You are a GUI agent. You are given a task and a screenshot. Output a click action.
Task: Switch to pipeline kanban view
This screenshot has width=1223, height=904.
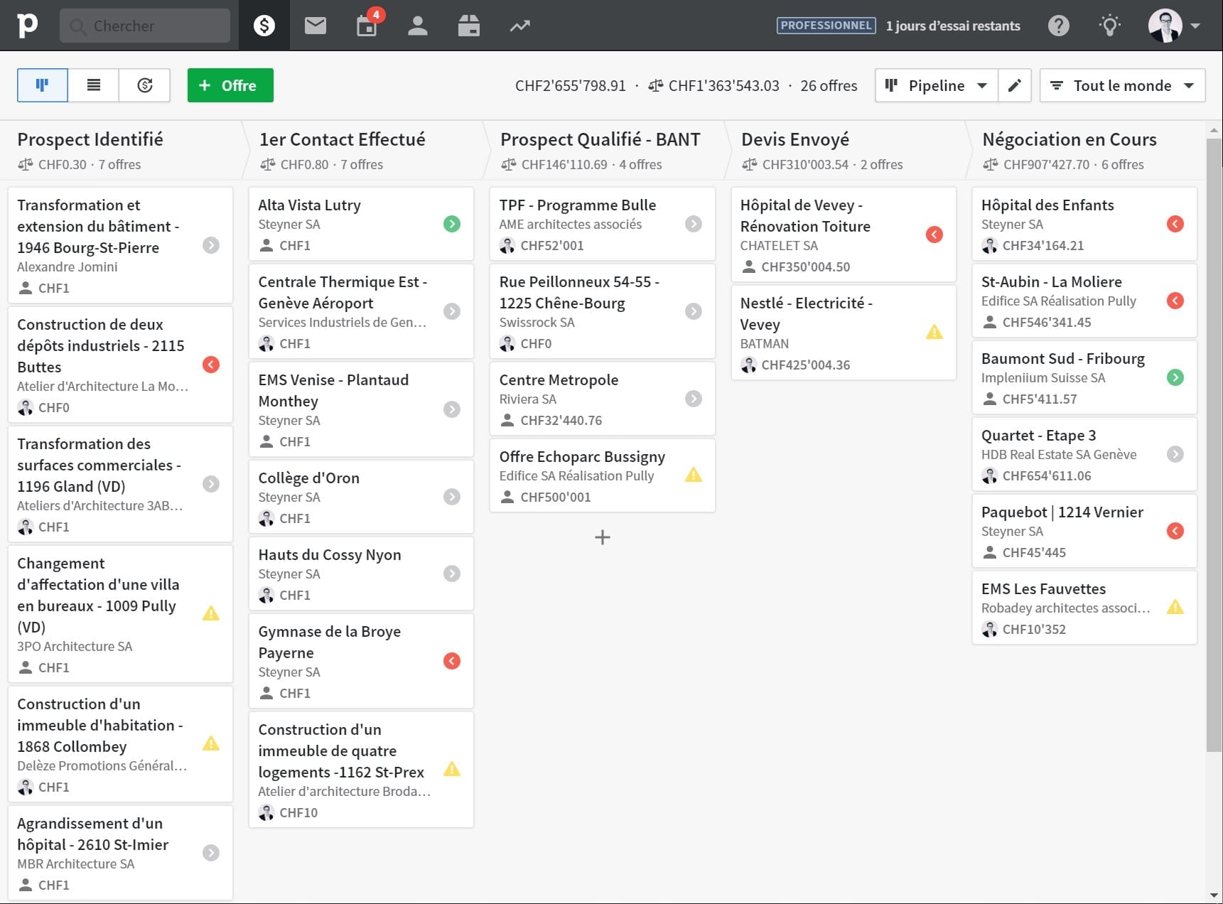coord(43,85)
